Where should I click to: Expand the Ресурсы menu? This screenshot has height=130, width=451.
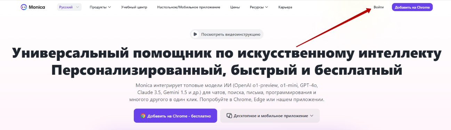259,7
